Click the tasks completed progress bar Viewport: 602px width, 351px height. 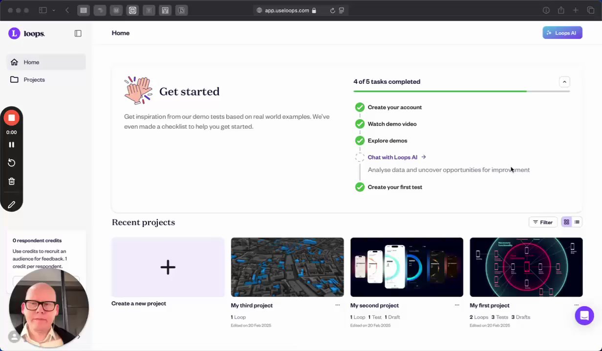coord(461,91)
